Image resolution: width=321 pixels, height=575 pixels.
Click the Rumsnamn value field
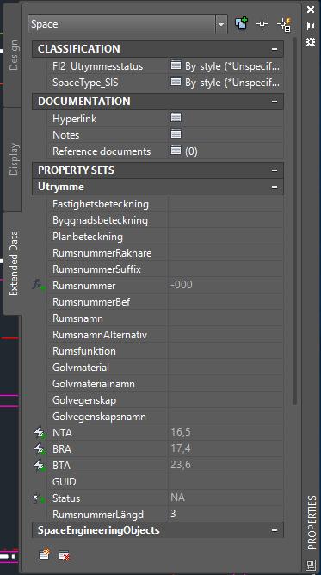tap(225, 318)
